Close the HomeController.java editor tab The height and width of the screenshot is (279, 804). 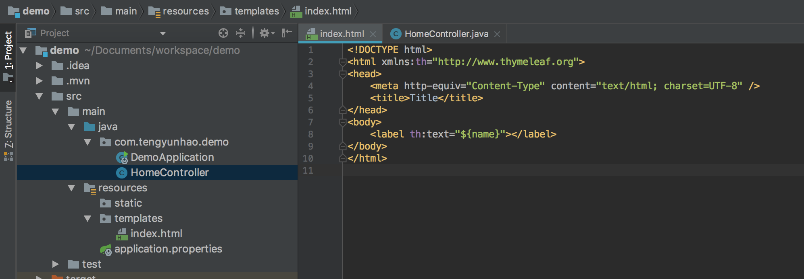pyautogui.click(x=497, y=34)
